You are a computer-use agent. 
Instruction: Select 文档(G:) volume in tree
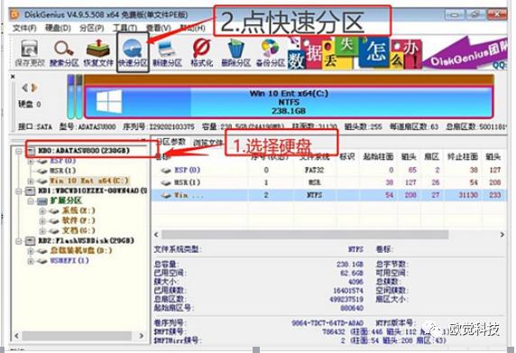[x=78, y=230]
